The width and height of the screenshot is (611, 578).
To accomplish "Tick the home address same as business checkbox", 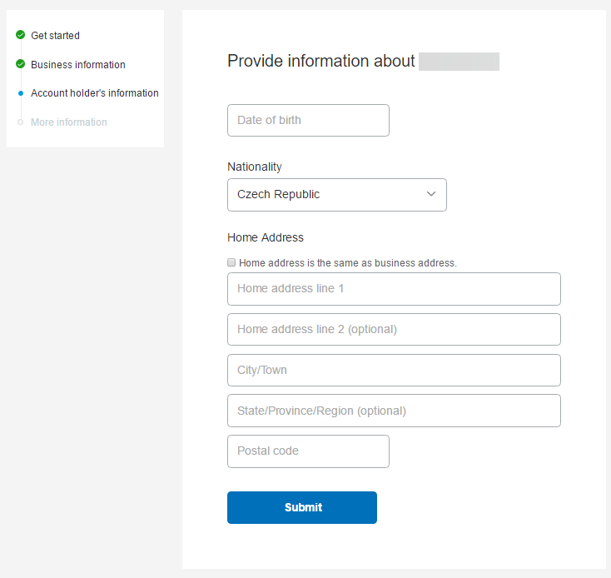I will (232, 262).
